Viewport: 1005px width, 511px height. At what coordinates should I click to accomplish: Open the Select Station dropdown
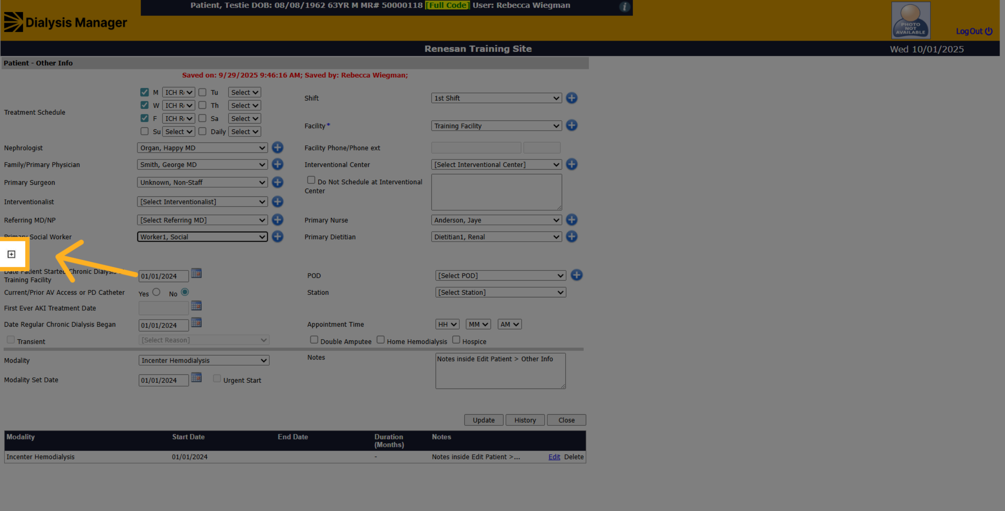(x=500, y=292)
